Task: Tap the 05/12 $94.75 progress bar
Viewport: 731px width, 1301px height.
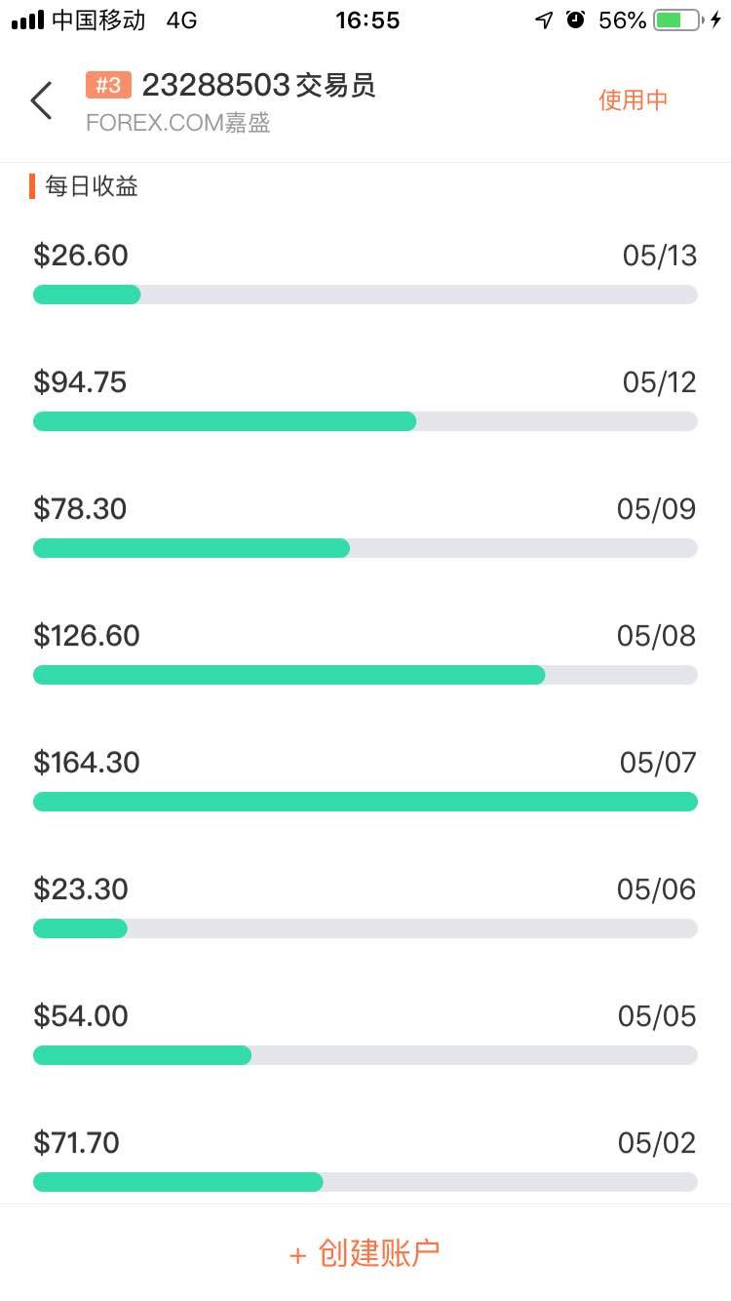Action: [365, 421]
